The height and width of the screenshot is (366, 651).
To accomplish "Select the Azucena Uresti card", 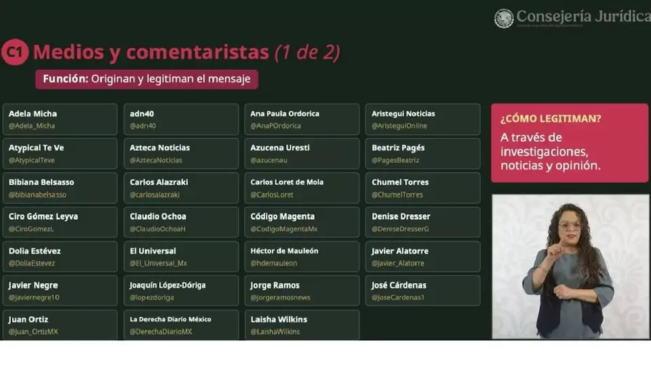I will pos(302,154).
